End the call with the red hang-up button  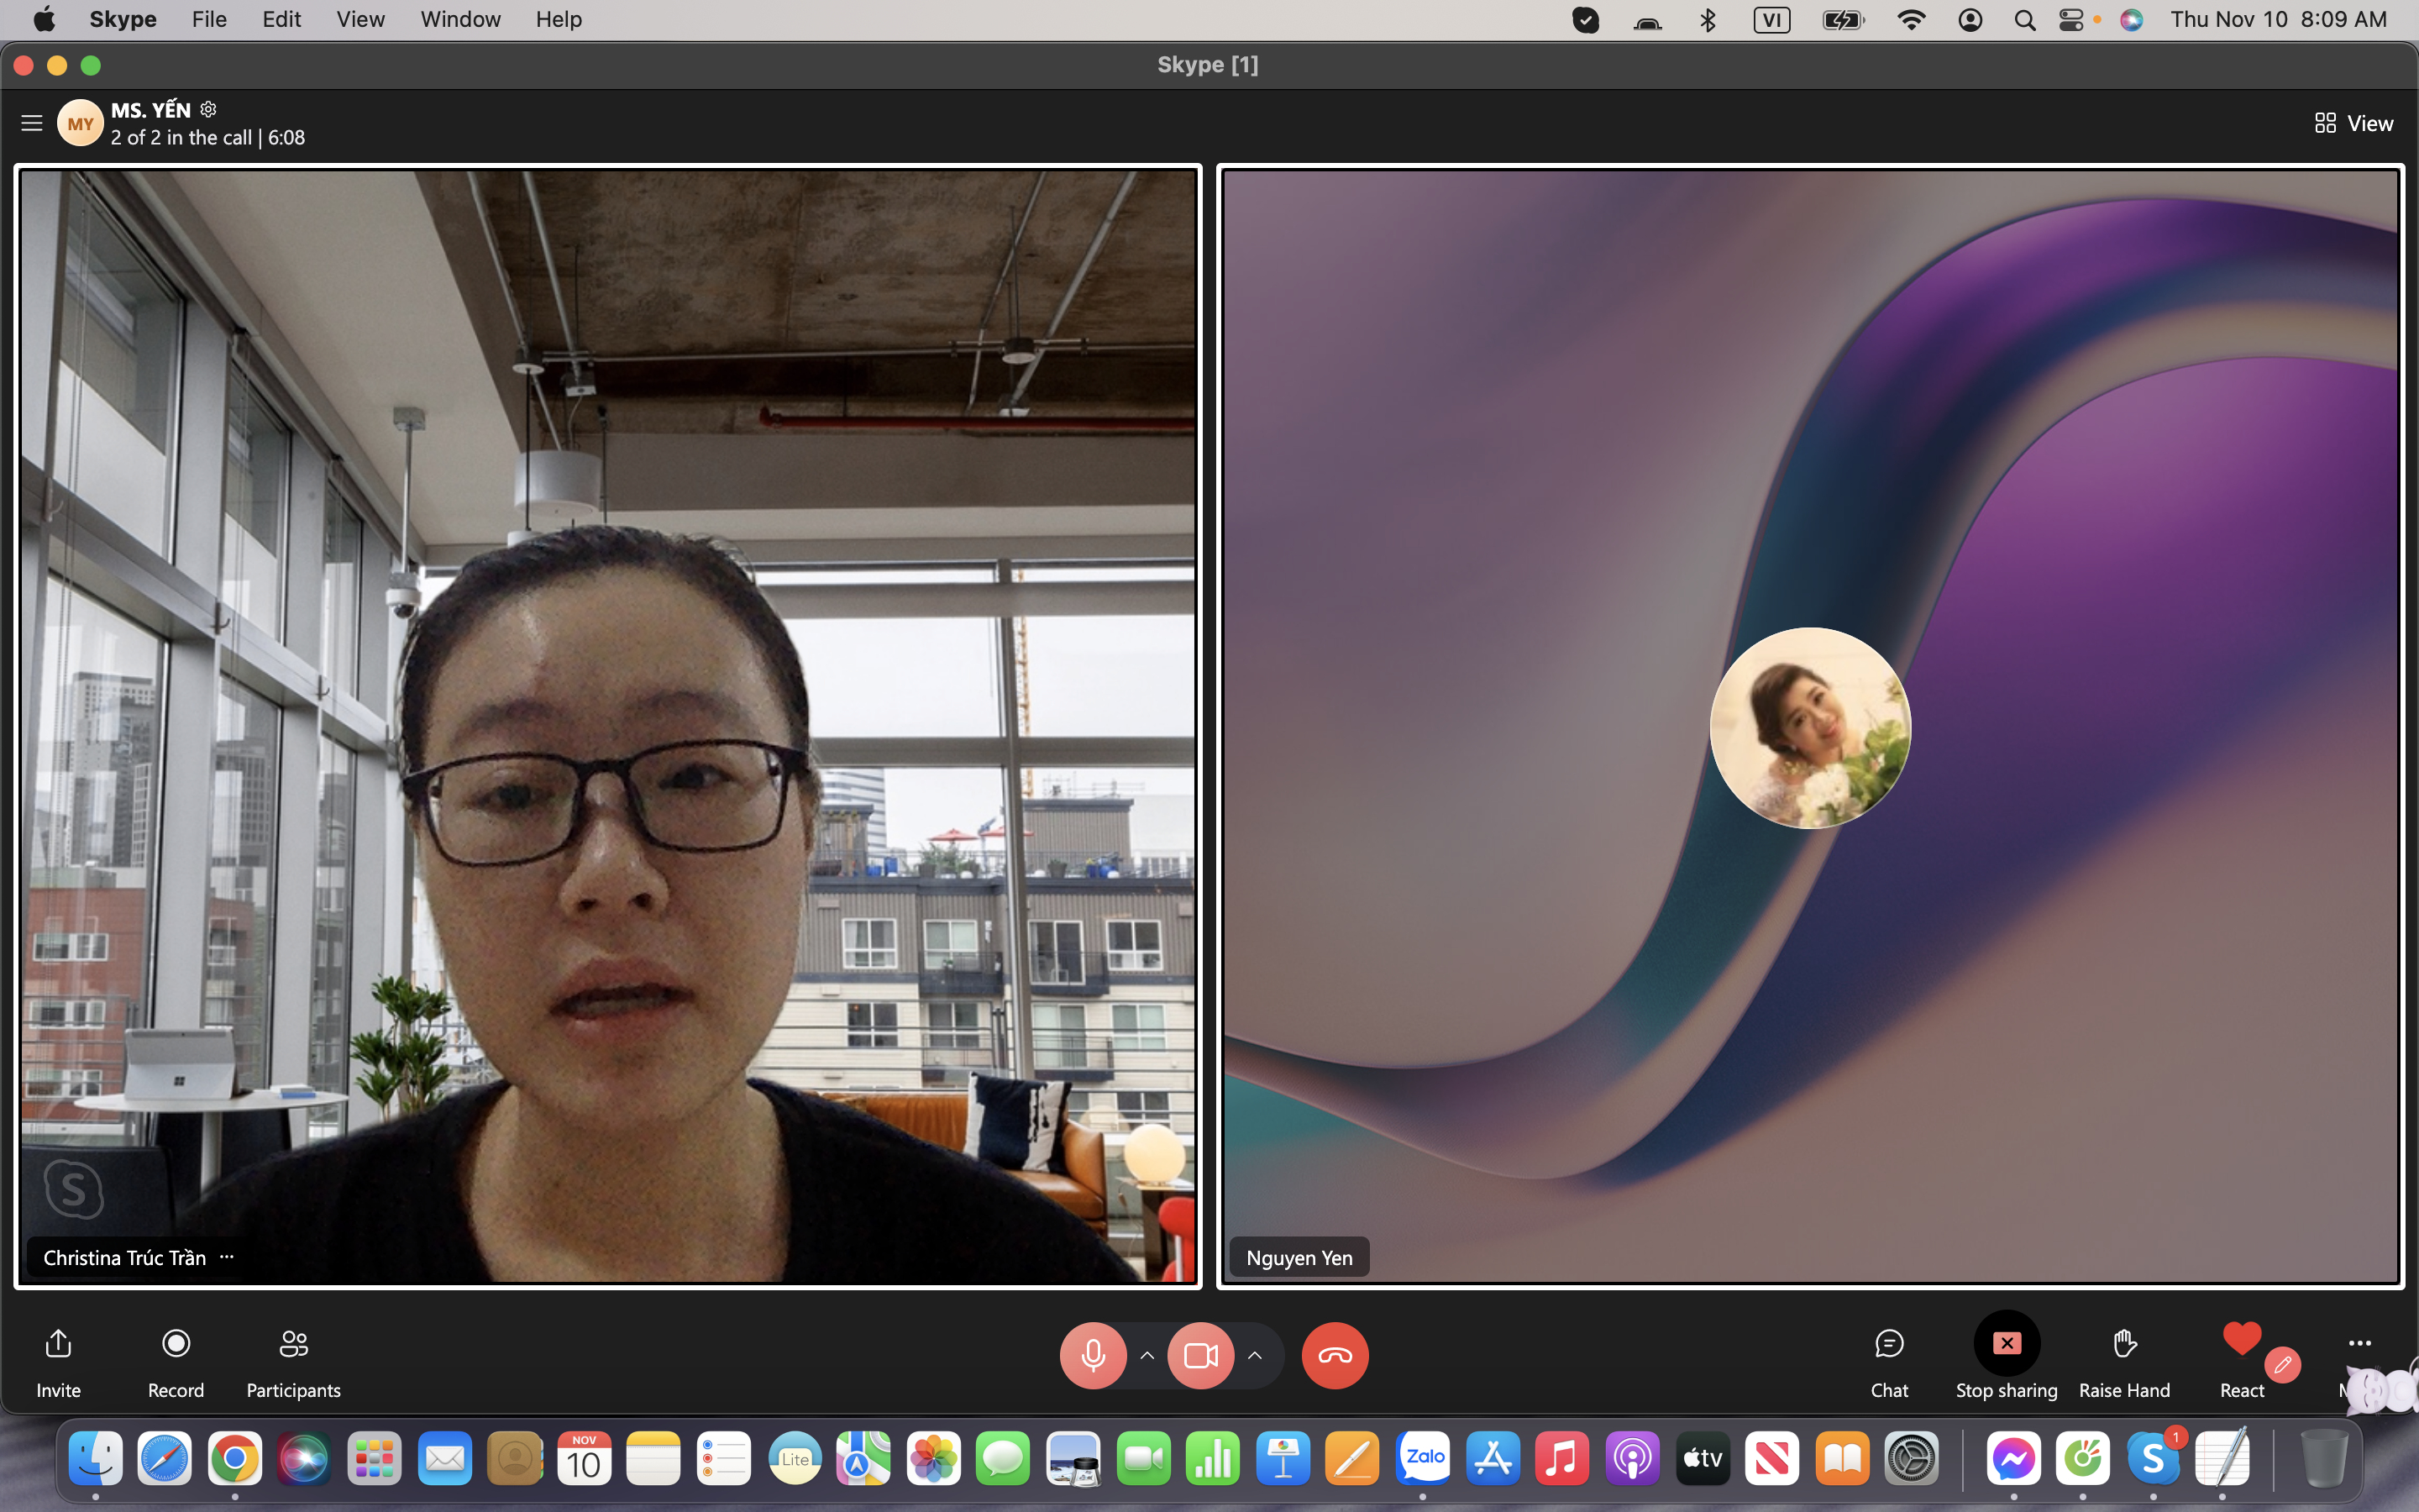[1335, 1355]
